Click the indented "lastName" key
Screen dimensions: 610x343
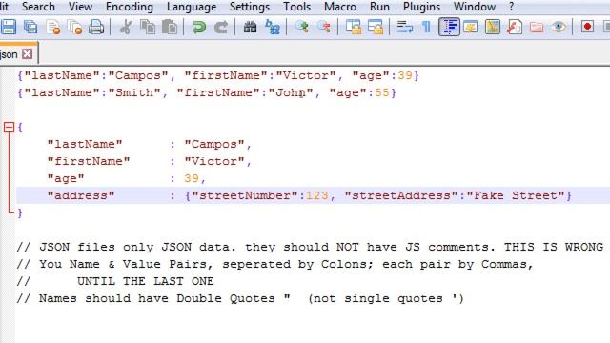click(x=85, y=144)
